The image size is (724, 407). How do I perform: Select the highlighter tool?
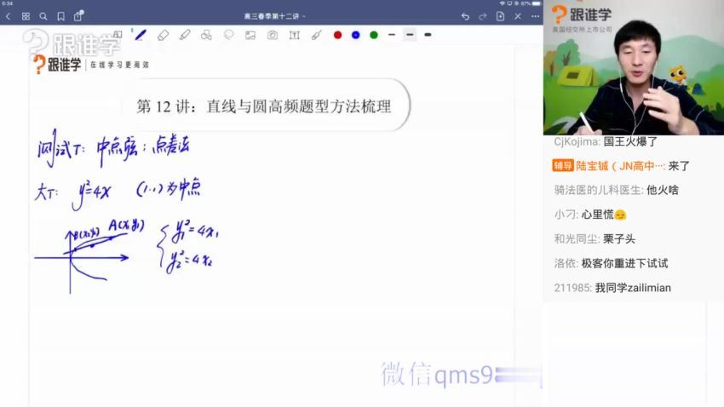pos(185,35)
